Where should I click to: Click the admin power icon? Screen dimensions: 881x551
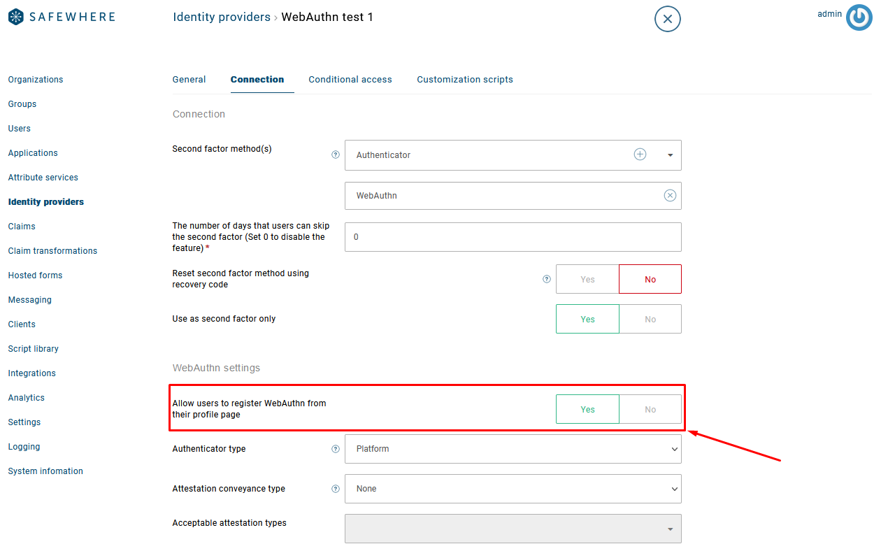coord(859,17)
